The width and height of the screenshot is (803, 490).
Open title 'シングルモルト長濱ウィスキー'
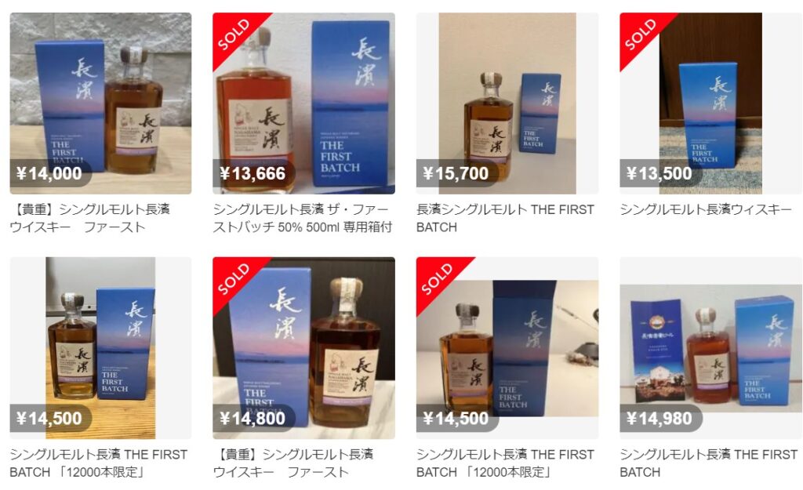(x=706, y=209)
